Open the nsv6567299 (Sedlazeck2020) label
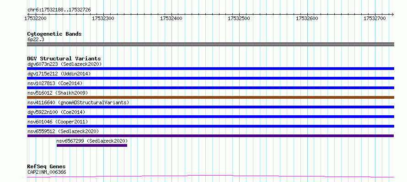Viewport: 407px width, 182px height. click(x=92, y=141)
